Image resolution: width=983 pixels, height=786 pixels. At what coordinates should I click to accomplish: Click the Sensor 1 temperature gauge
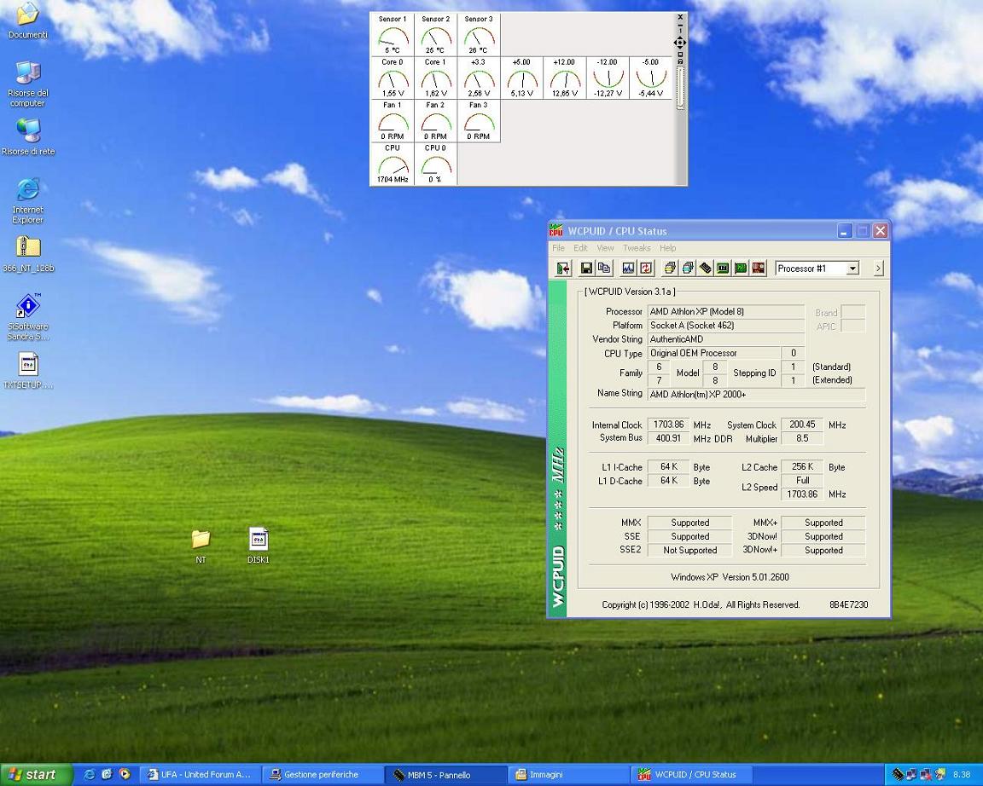pyautogui.click(x=393, y=34)
